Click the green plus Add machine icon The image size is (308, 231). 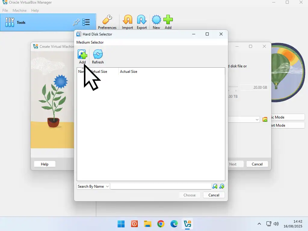point(168,22)
